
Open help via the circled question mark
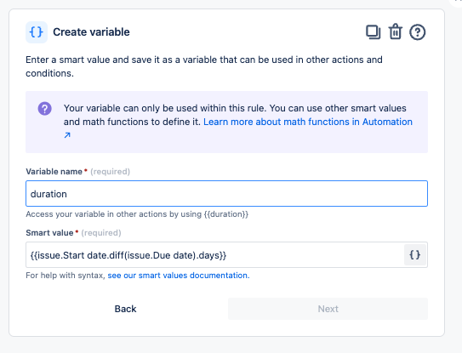point(417,32)
